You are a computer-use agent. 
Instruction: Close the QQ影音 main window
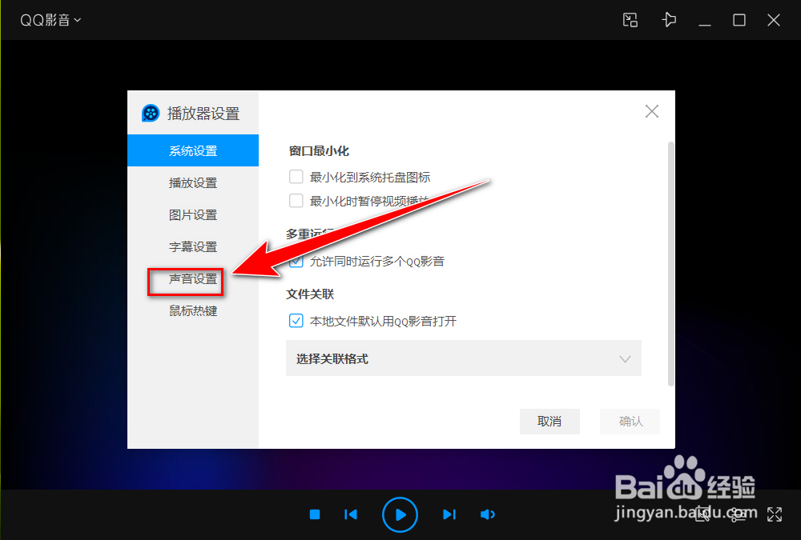point(774,20)
